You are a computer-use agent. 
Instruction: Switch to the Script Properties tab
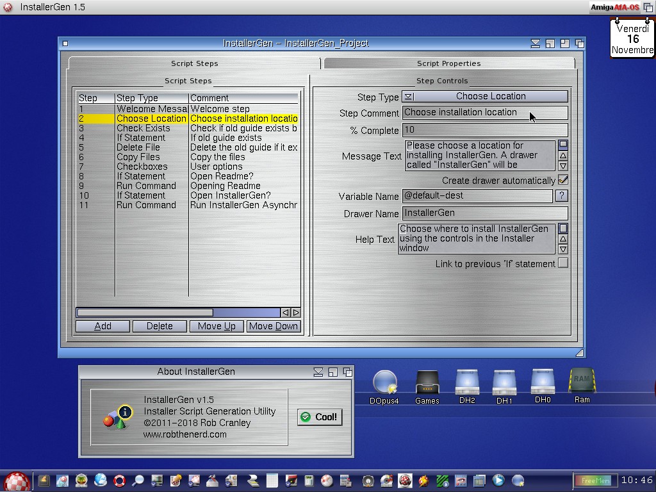(x=448, y=63)
